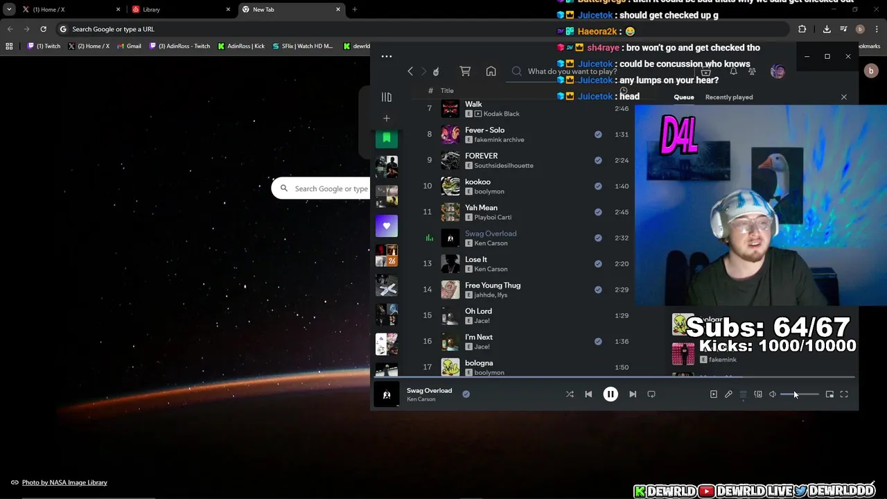887x499 pixels.
Task: Toggle saved checkmark on 'Fever - Solo' row
Action: point(598,134)
